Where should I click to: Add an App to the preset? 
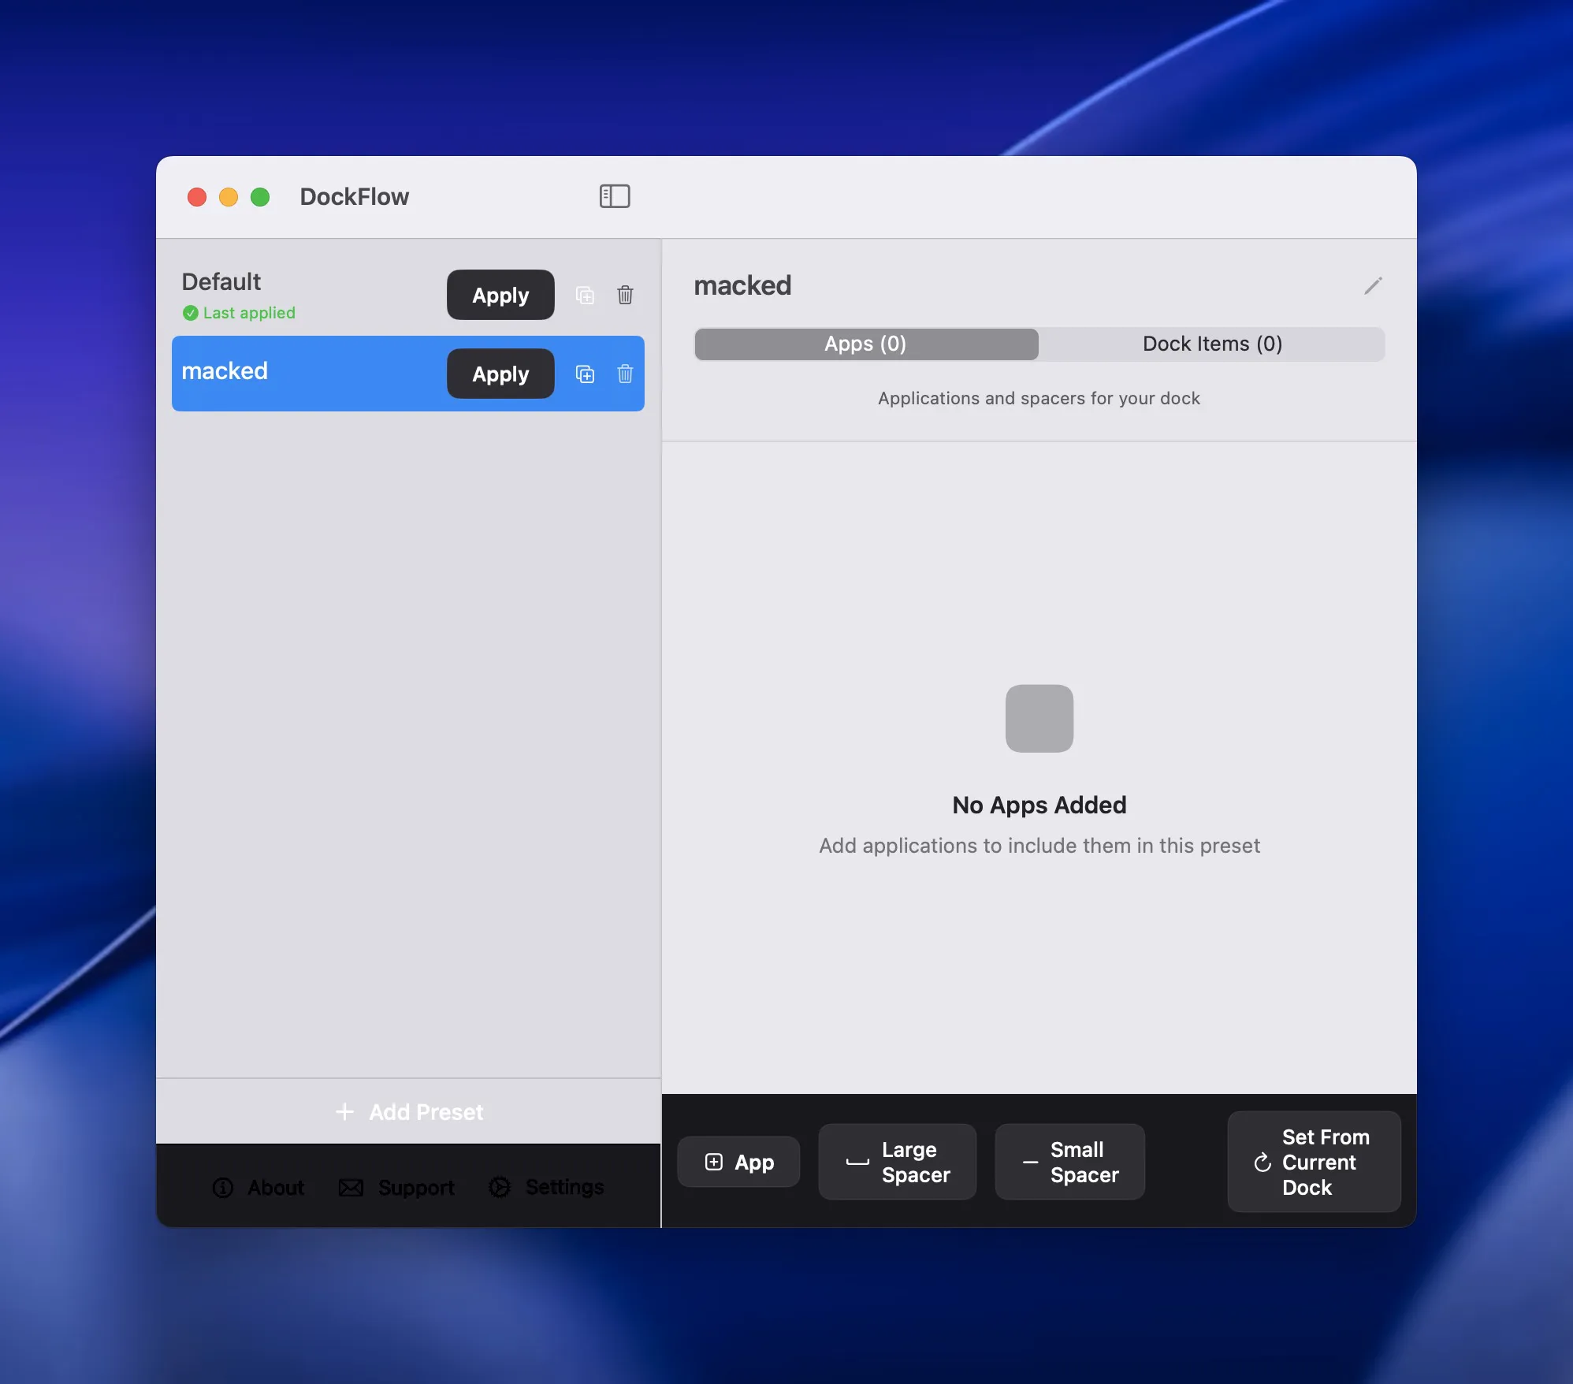coord(738,1162)
